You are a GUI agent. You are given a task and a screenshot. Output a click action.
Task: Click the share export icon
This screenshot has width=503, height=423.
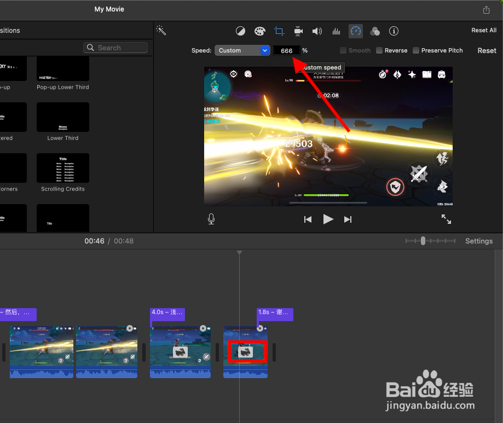coord(487,10)
